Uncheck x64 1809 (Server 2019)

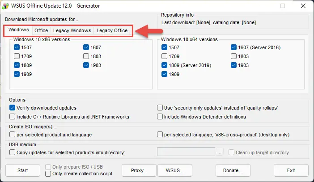(164, 65)
